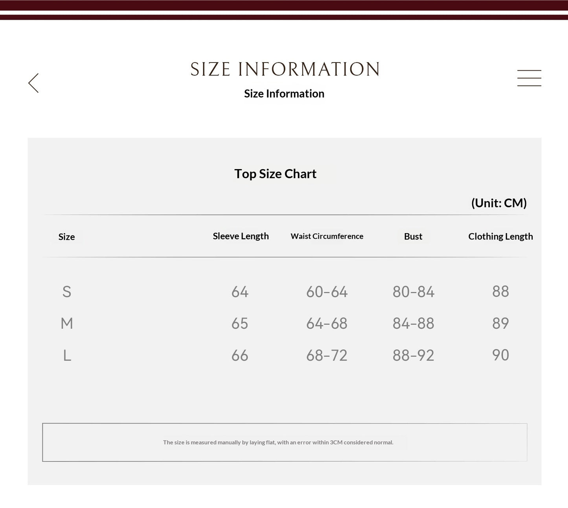Click the 84-88 bust value
Screen dimensions: 568x508
point(413,324)
